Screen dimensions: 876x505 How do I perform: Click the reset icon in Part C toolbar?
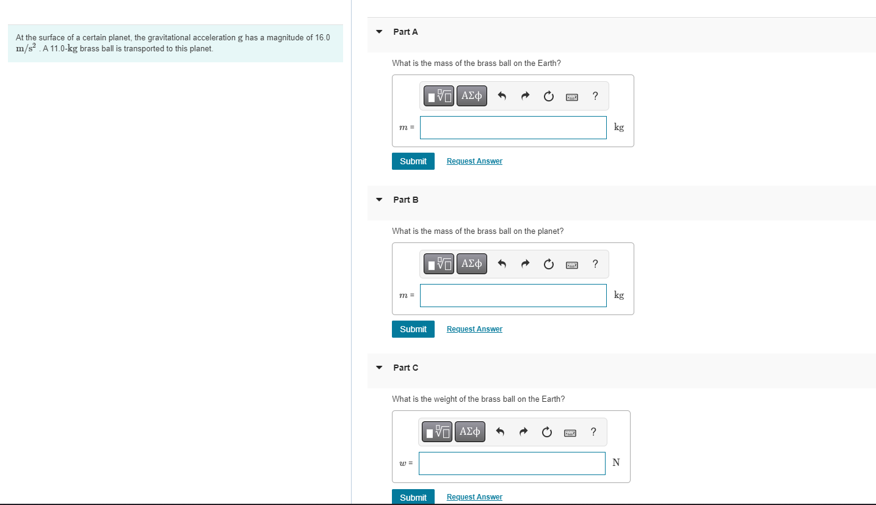pos(546,432)
